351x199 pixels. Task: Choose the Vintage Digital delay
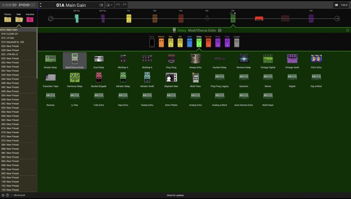point(268,61)
